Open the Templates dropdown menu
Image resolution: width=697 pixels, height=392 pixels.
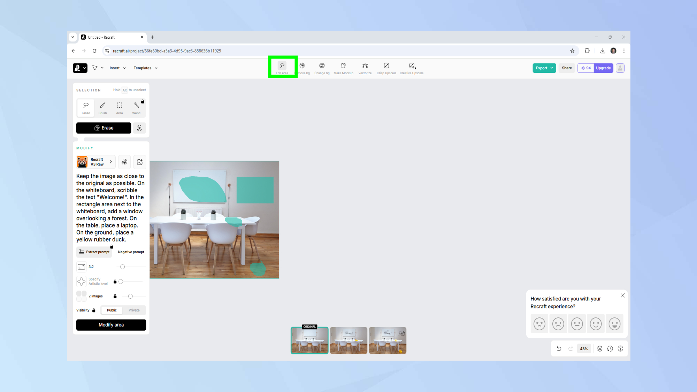coord(145,68)
